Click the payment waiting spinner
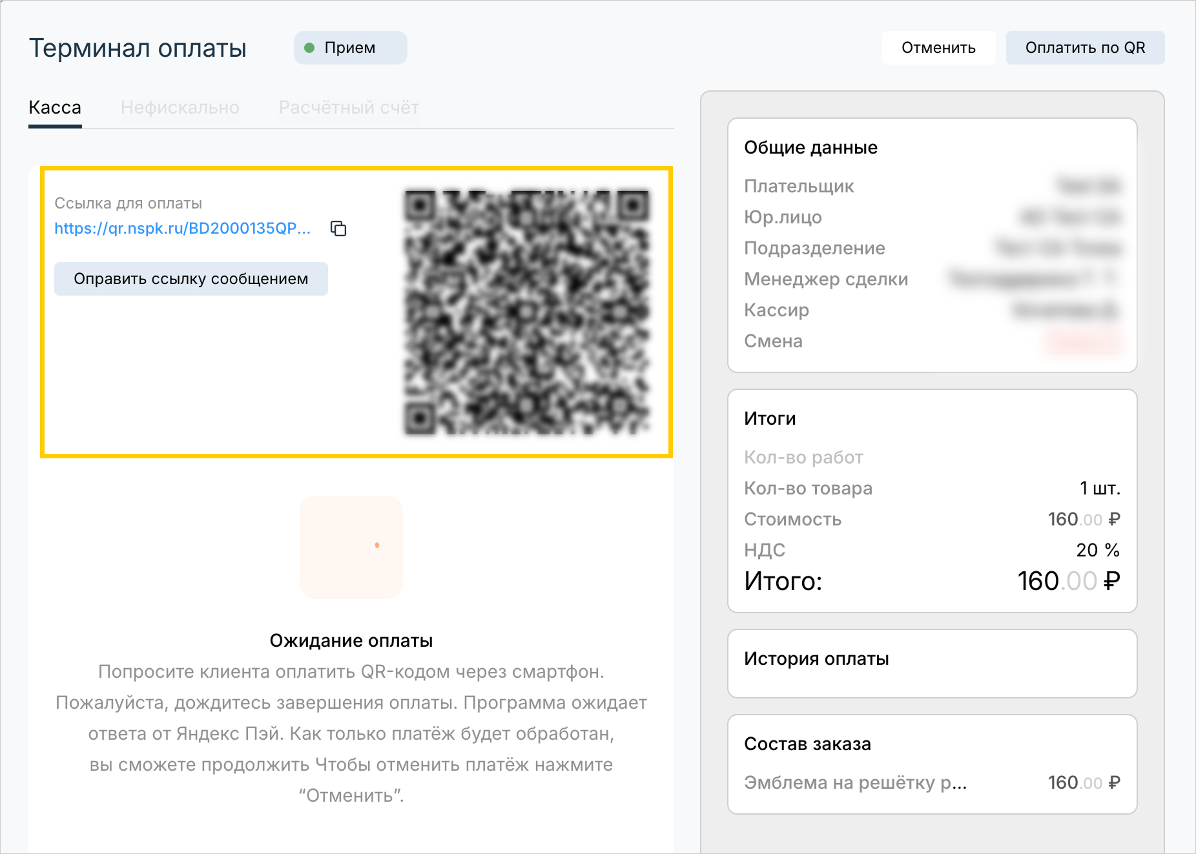1196x854 pixels. (x=351, y=547)
